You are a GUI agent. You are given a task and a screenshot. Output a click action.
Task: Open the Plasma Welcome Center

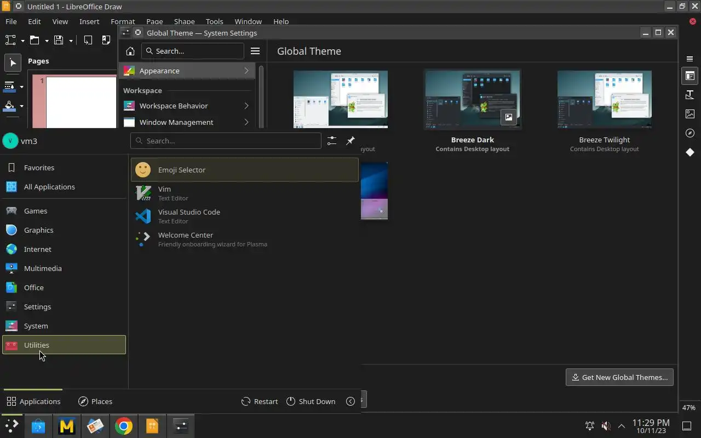[244, 239]
